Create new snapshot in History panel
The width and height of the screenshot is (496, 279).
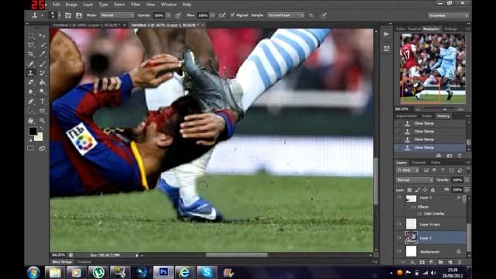coord(449,156)
